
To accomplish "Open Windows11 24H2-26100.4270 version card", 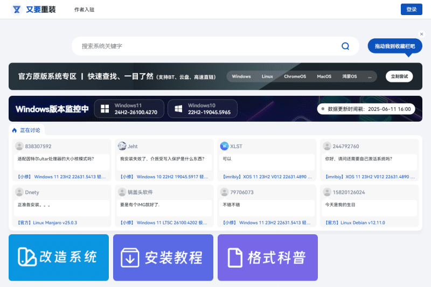I will (129, 109).
